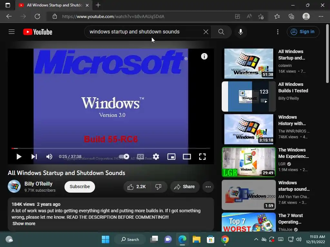Open a new browser tab
The height and width of the screenshot is (247, 330).
(x=98, y=5)
